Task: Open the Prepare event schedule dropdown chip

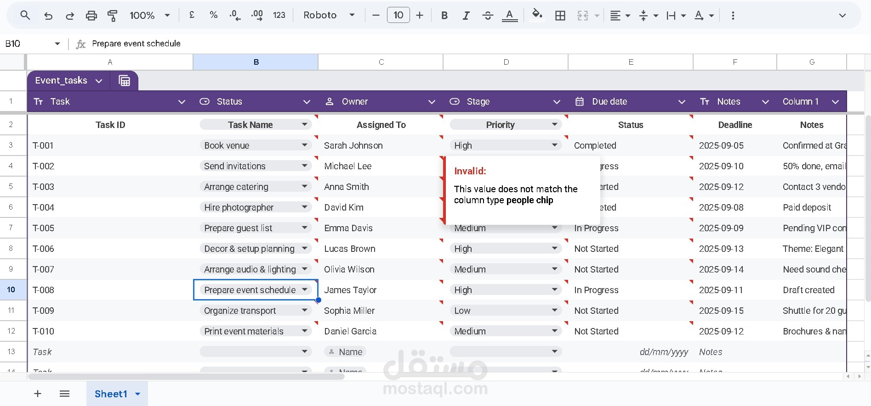Action: [x=256, y=290]
